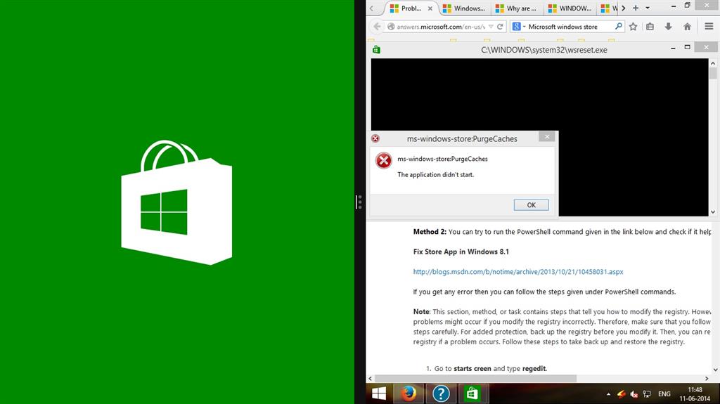
Task: Click the white Store bag logo
Action: coord(176,202)
